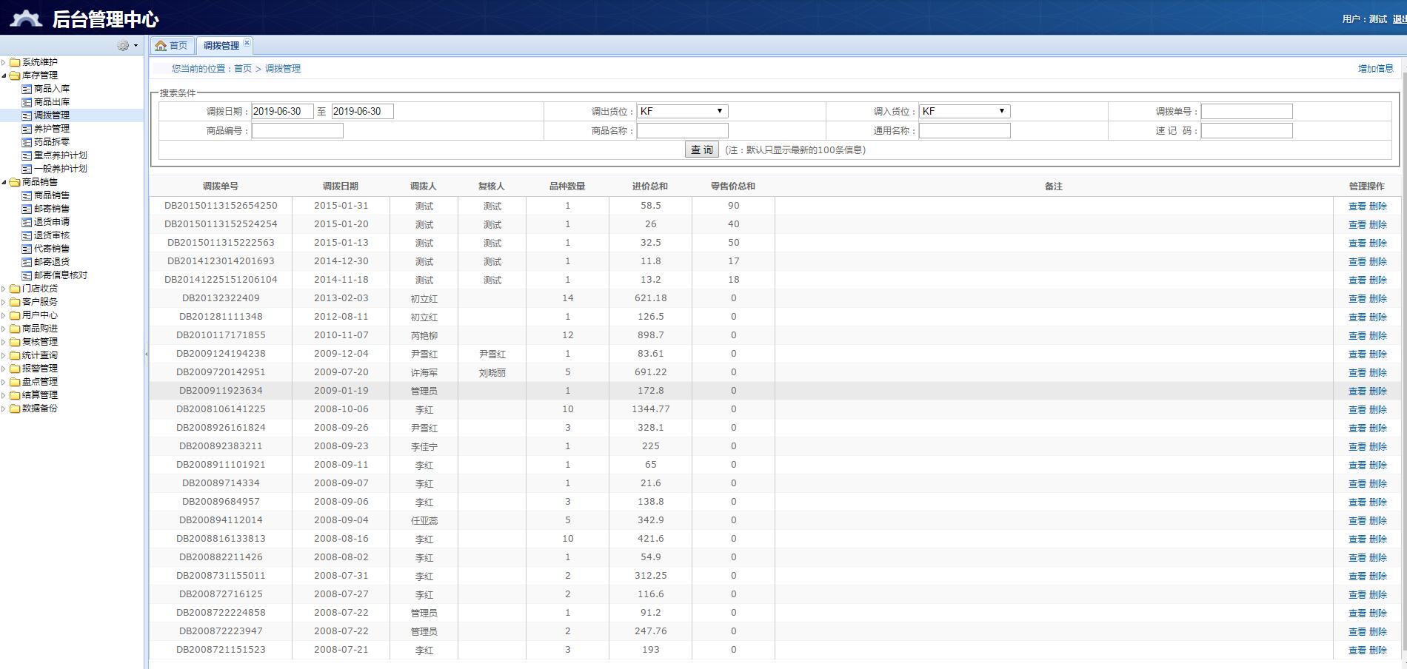The height and width of the screenshot is (669, 1407).
Task: Click the 邮寄销售 page icon
Action: point(27,209)
